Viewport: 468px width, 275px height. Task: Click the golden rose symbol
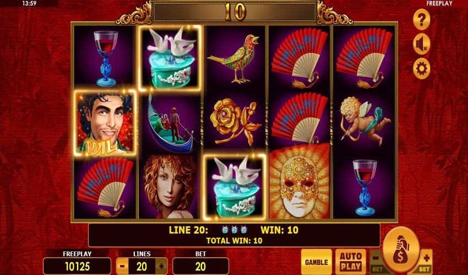[235, 123]
